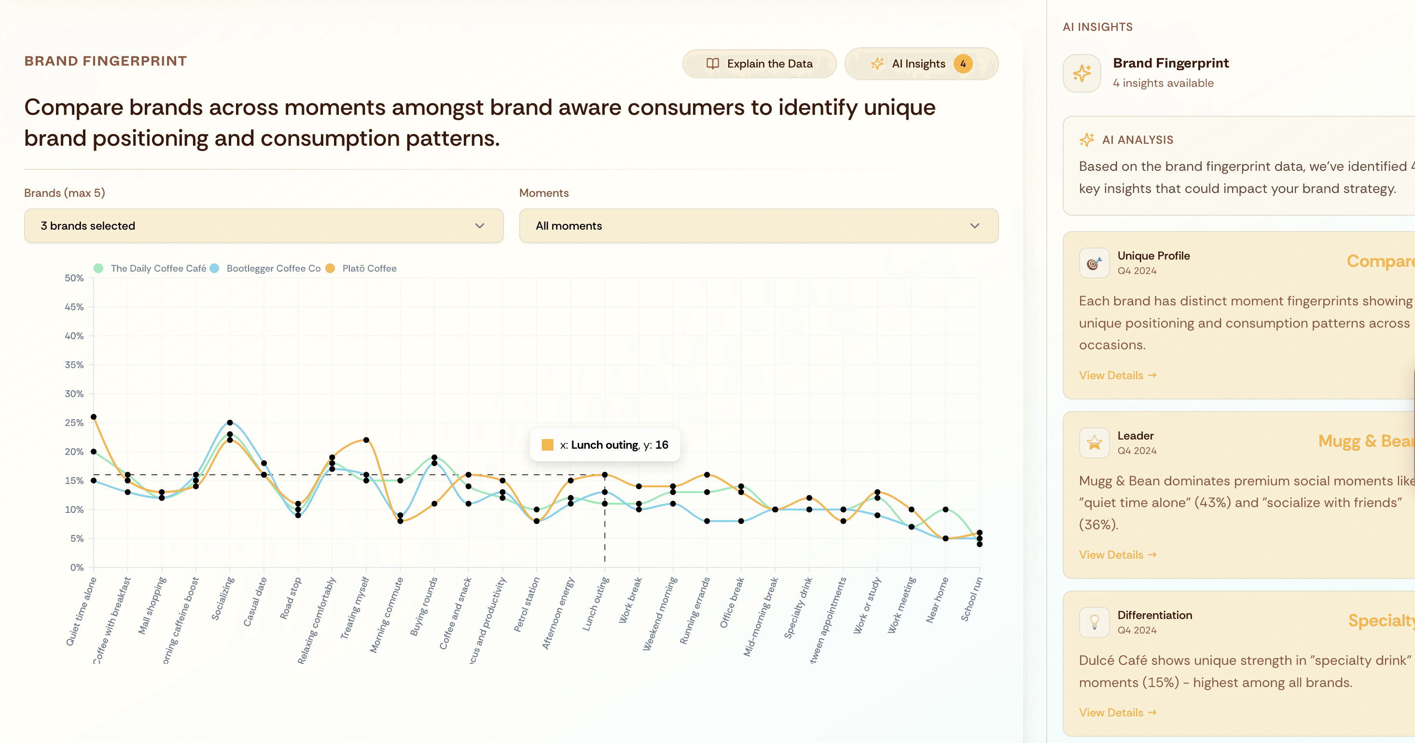
Task: Open View Details under Differentiation
Action: (x=1117, y=712)
